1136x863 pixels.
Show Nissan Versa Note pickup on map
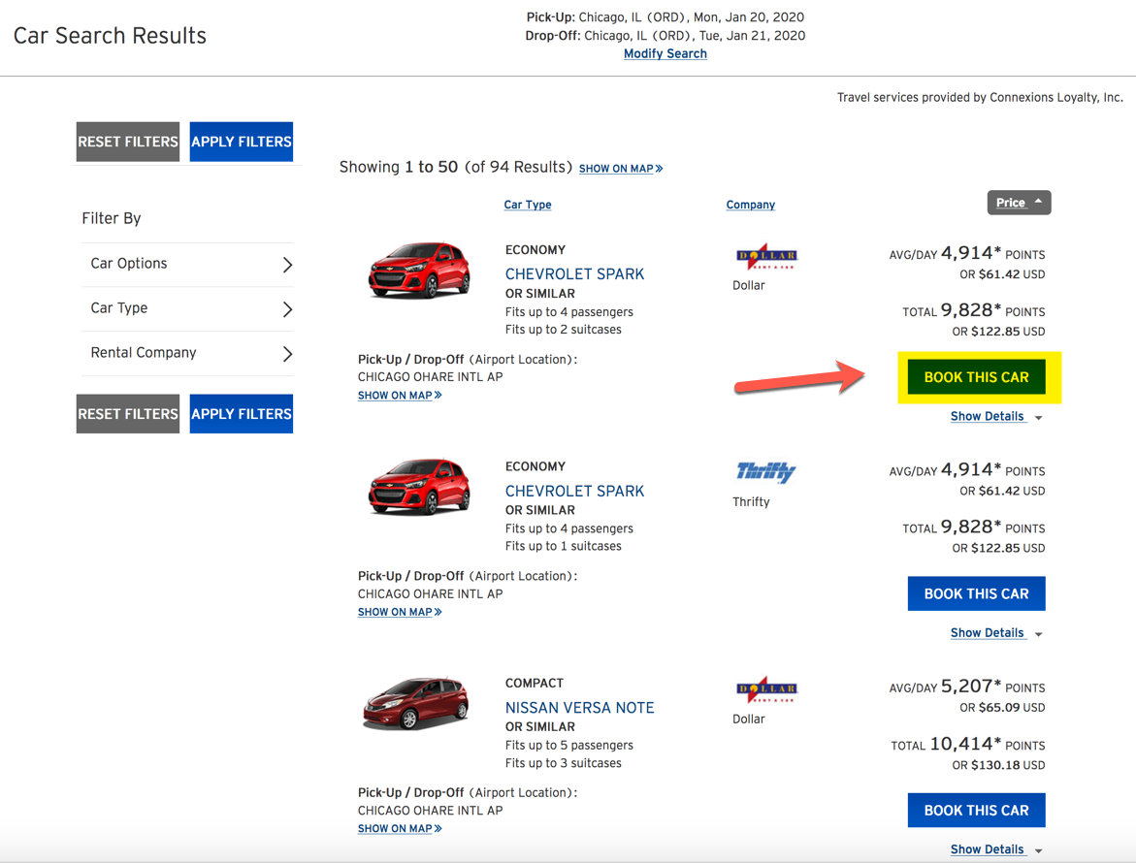400,828
